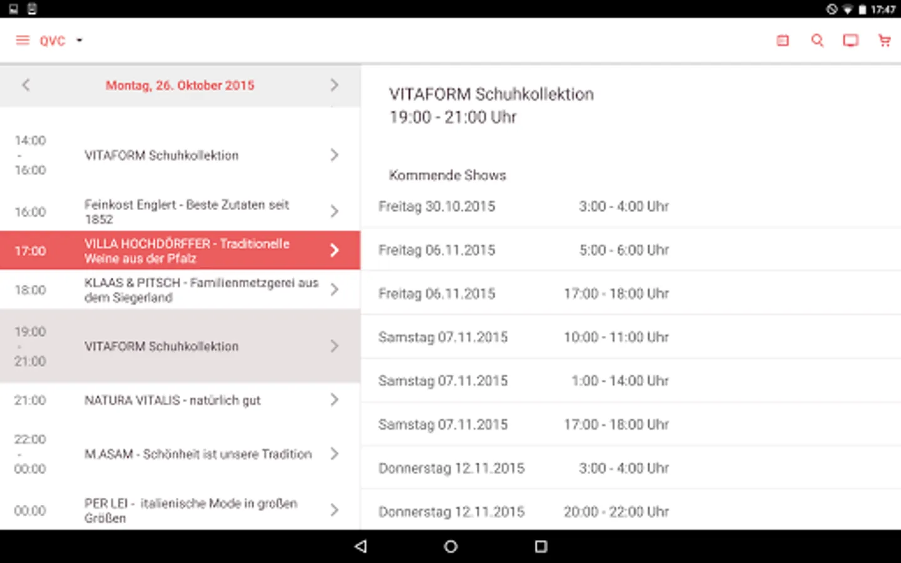
Task: Click the 17:00 time label
Action: pyautogui.click(x=30, y=251)
